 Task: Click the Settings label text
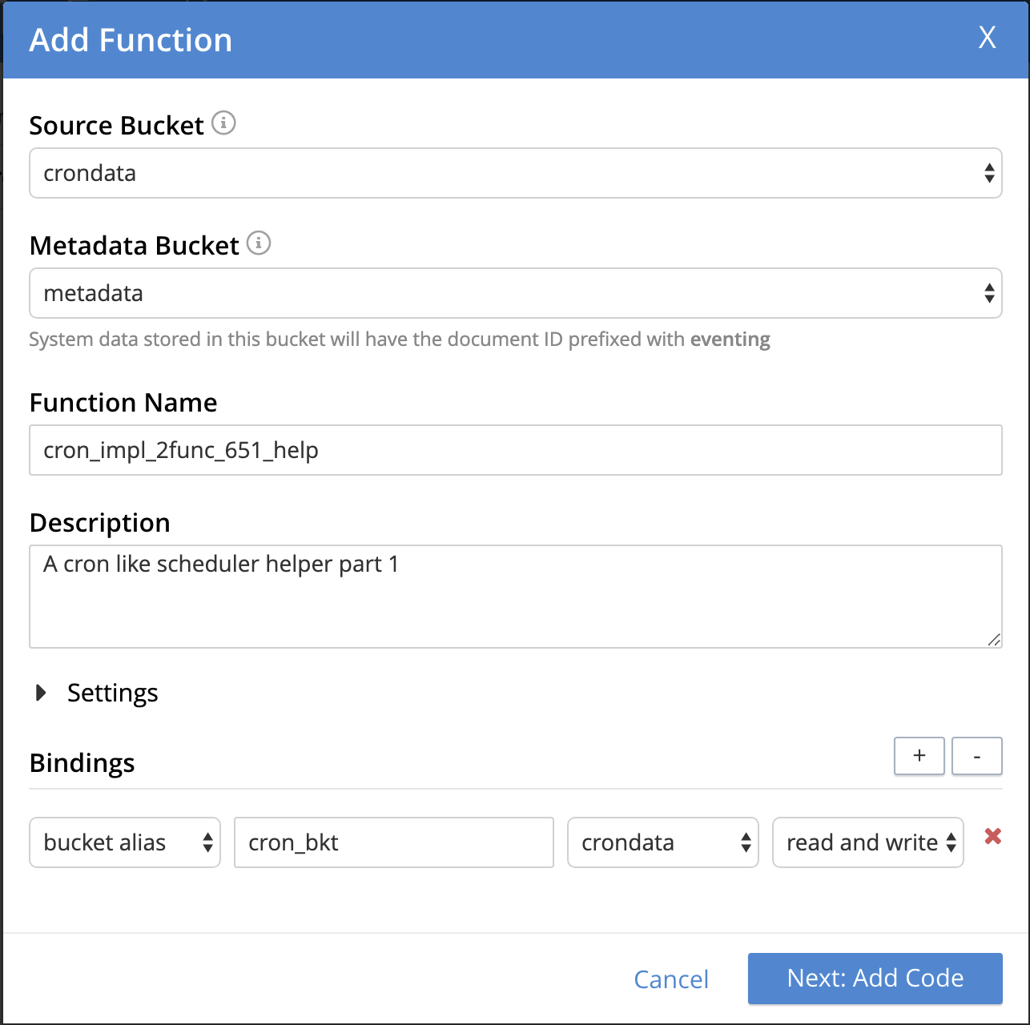[113, 693]
